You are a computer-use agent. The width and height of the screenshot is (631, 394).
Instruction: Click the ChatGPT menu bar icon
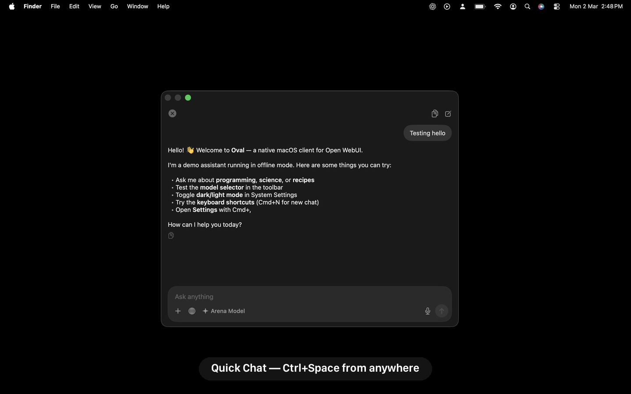(432, 7)
